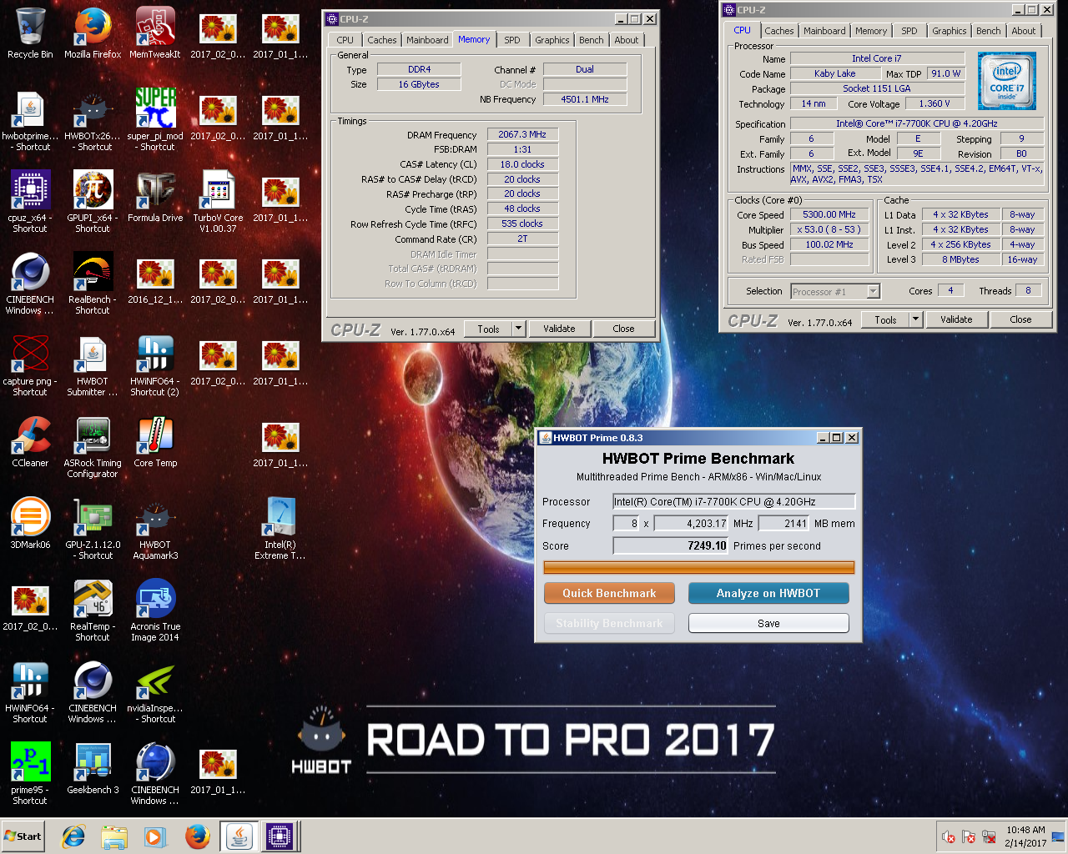Screen dimensions: 1068x854
Task: Click Save button in HWBOT Prime
Action: click(x=768, y=623)
